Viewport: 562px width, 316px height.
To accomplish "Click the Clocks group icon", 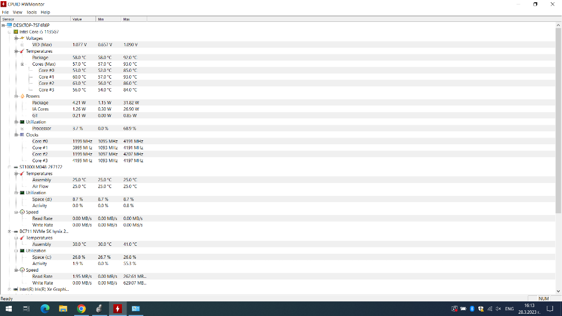I will (x=22, y=135).
